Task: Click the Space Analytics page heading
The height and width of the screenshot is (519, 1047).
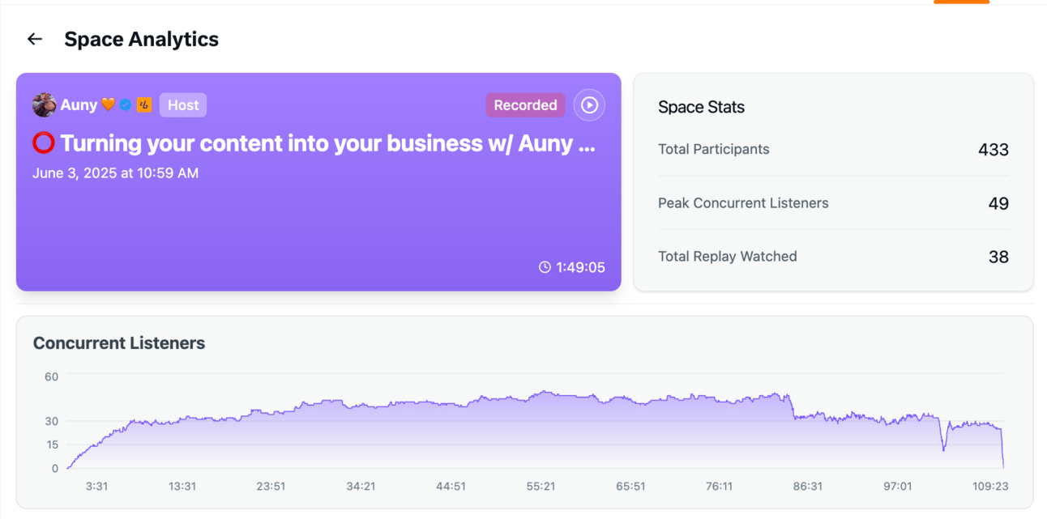Action: [x=141, y=39]
